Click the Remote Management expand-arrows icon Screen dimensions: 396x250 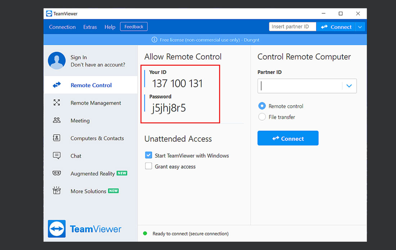(57, 103)
